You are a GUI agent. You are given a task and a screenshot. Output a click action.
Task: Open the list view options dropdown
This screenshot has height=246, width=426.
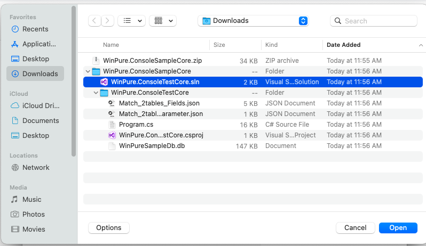131,21
